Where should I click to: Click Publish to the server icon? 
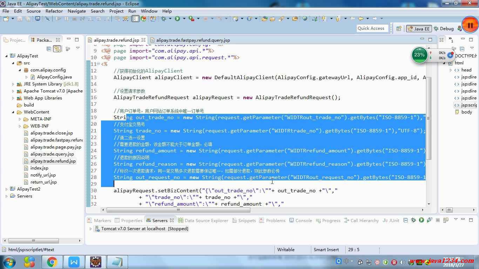pos(446,220)
